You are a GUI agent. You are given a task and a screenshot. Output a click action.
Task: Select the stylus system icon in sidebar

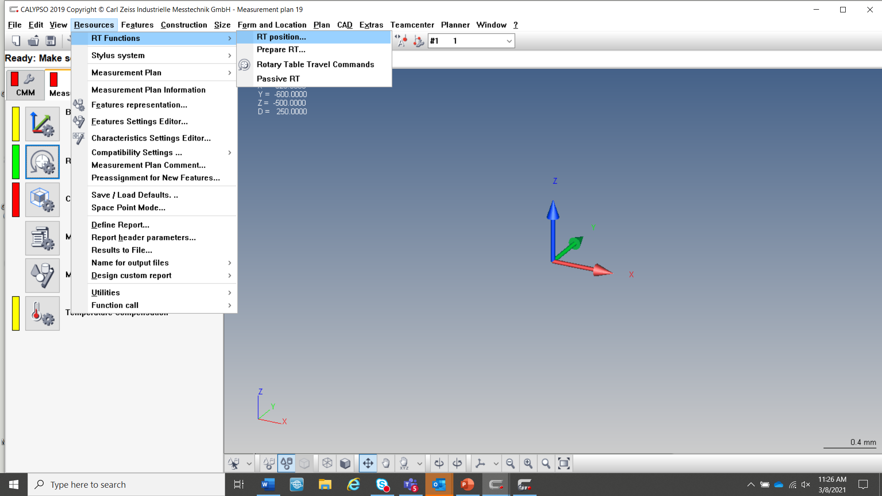tap(42, 276)
